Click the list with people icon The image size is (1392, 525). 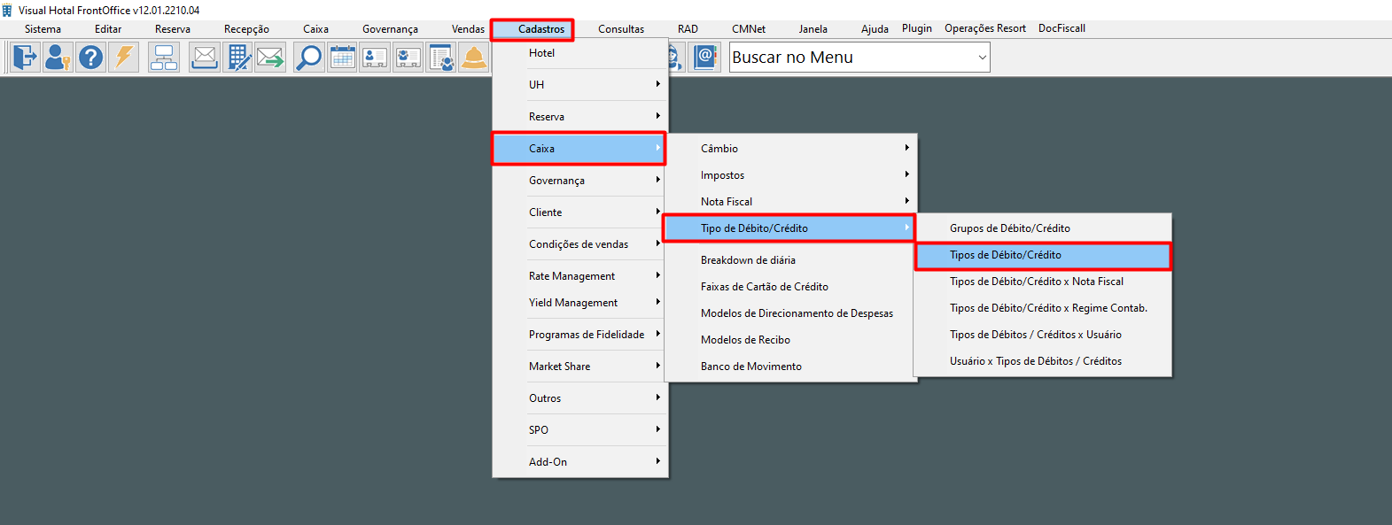[x=440, y=58]
